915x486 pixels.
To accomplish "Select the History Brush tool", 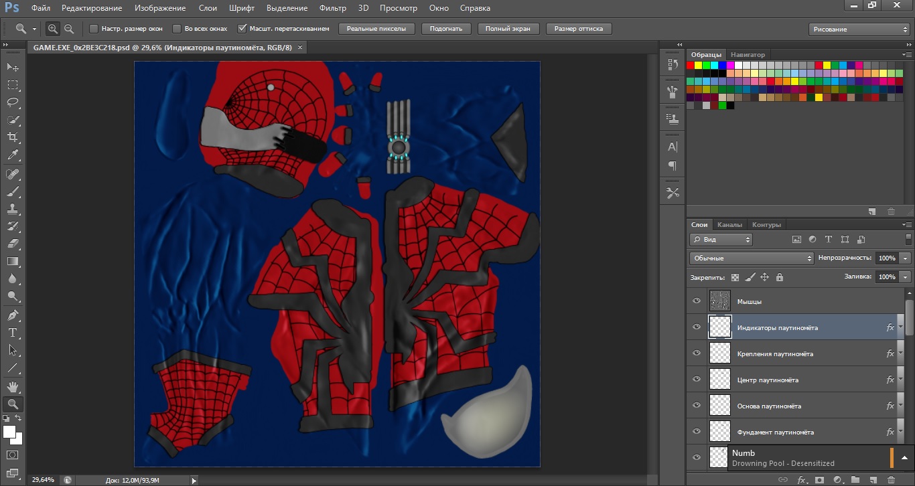I will coord(13,226).
